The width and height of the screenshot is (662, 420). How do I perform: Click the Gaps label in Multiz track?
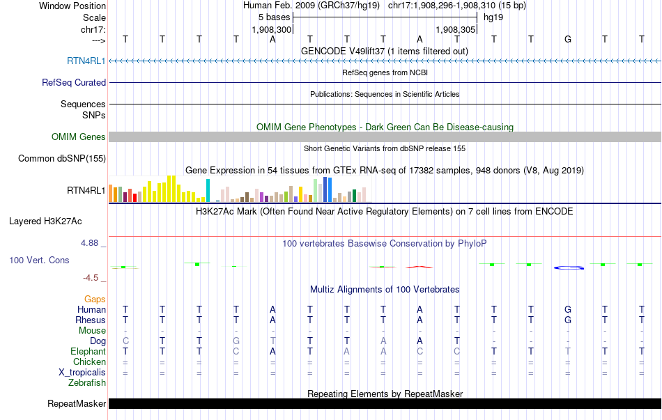click(x=95, y=300)
